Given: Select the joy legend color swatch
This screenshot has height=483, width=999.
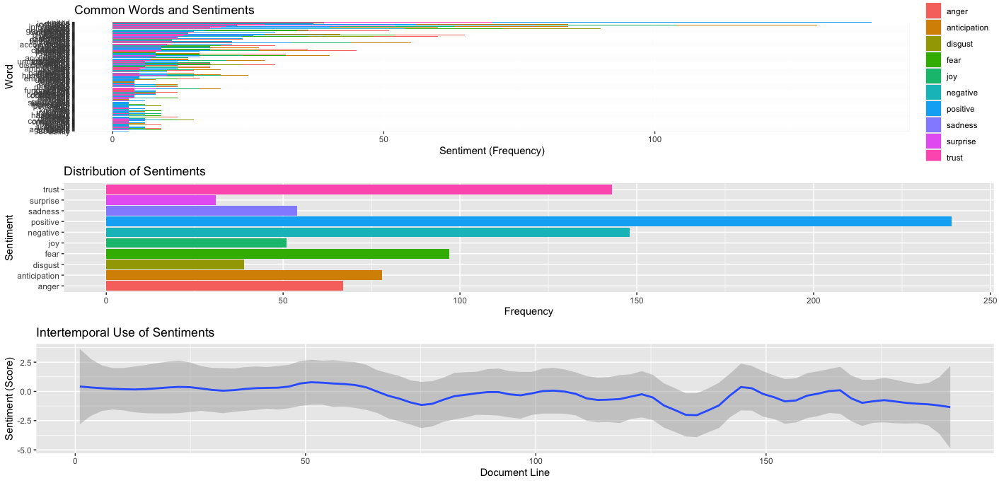Looking at the screenshot, I should tap(934, 76).
